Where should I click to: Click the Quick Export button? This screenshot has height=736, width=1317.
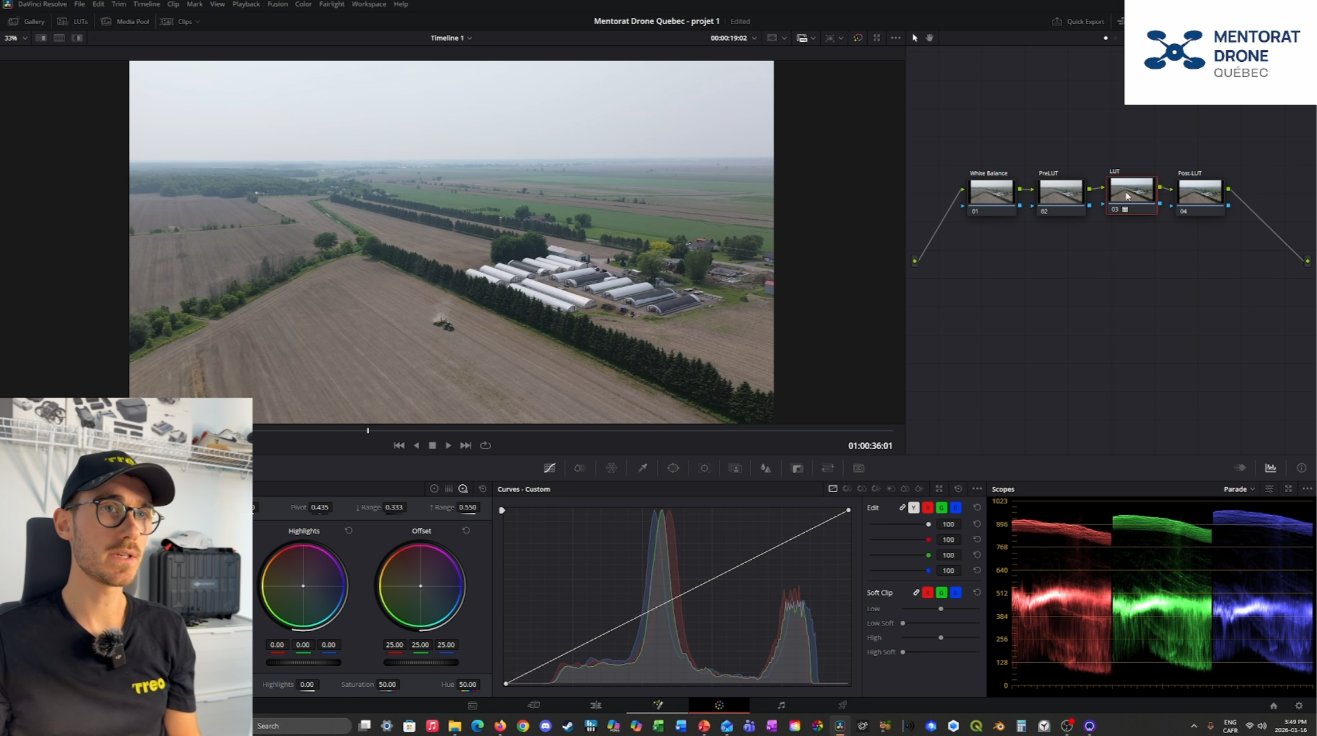tap(1078, 21)
